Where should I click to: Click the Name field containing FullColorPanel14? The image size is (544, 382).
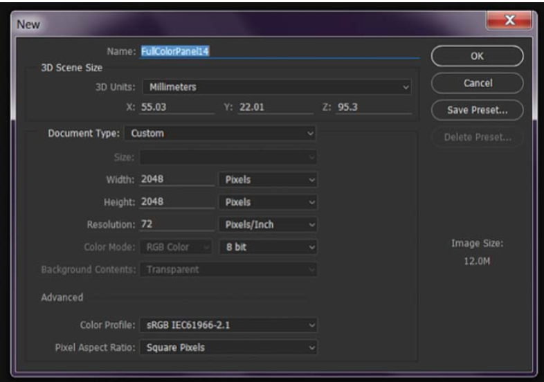click(x=277, y=51)
